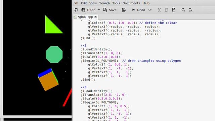Viewport: 215px width, 121px height.
Task: Open the Search menu
Action: (x=104, y=3)
